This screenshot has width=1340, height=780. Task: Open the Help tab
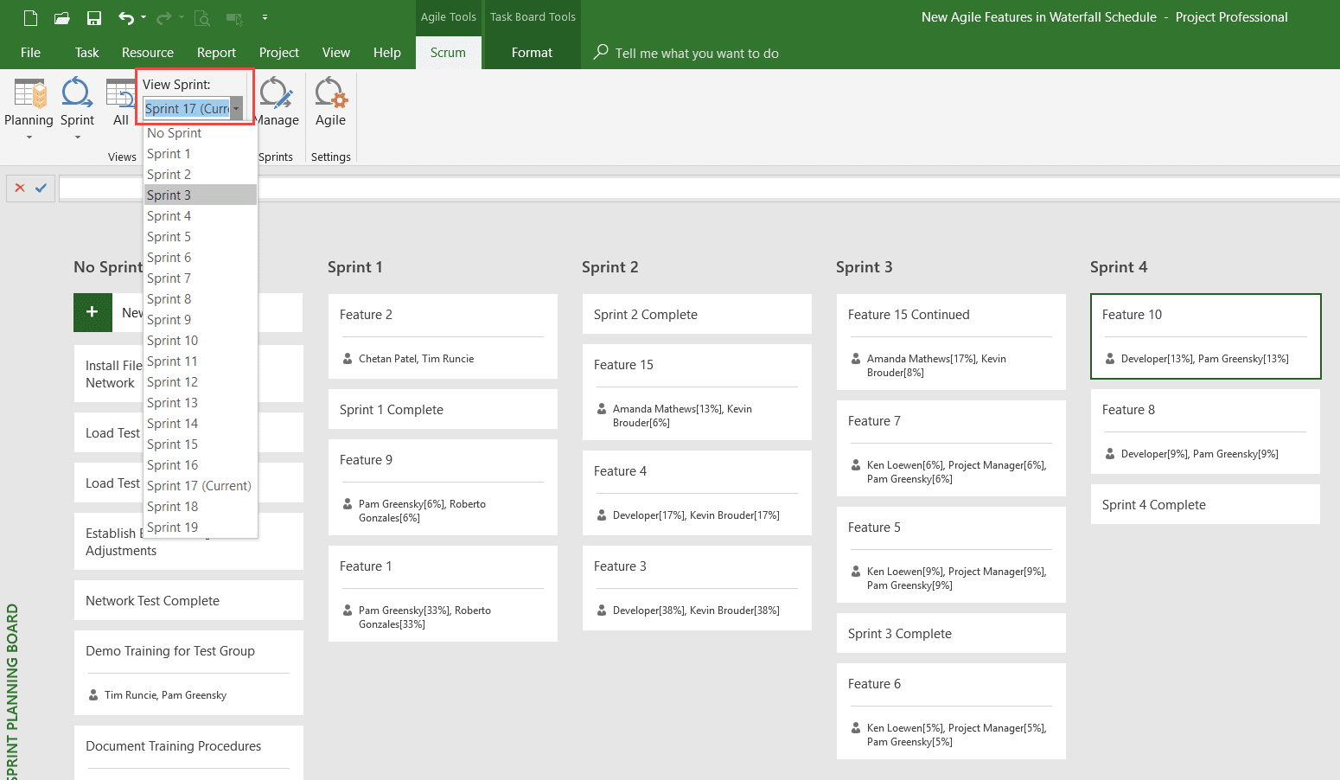387,52
